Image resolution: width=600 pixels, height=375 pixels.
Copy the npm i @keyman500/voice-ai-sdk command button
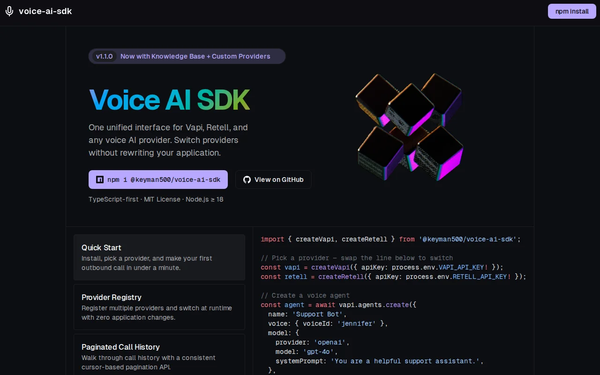pos(158,180)
